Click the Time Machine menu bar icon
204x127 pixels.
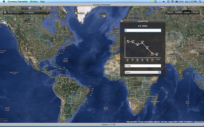tap(168, 2)
